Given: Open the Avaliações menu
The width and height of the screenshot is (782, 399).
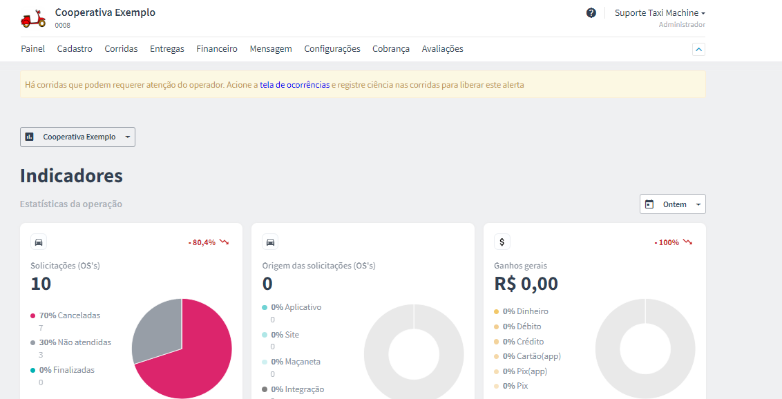Looking at the screenshot, I should click(442, 49).
